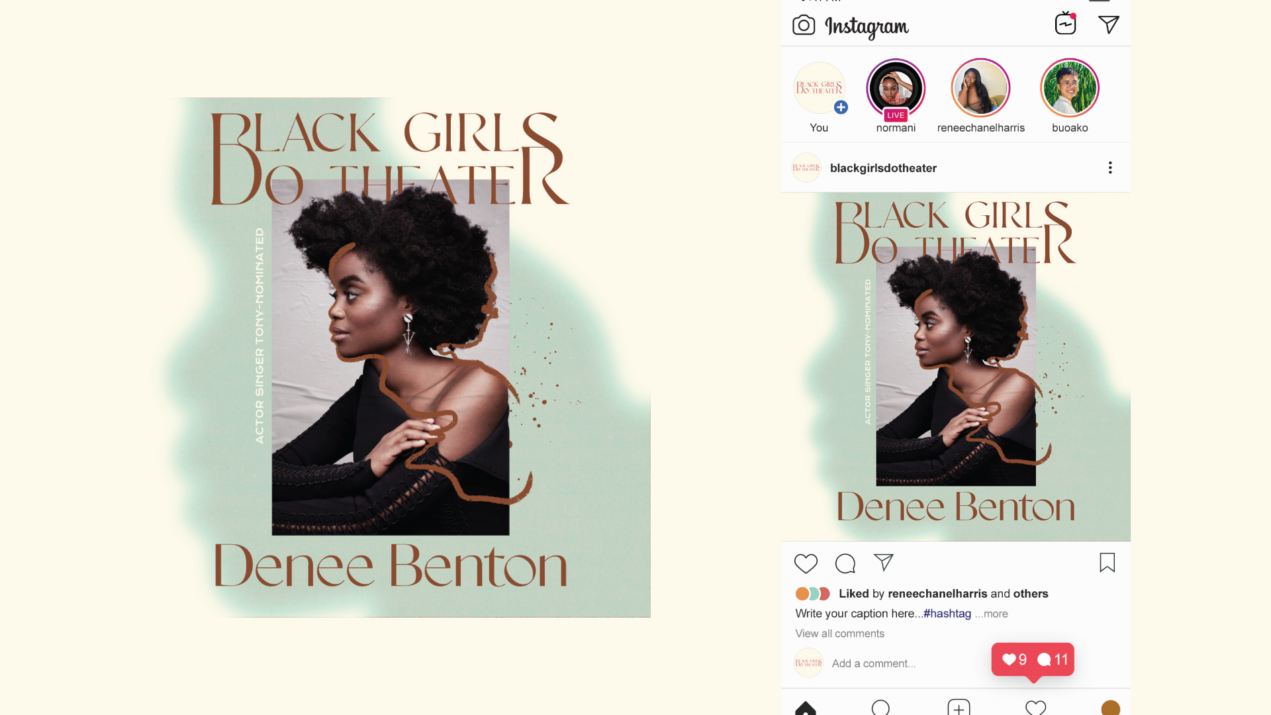View reneechanelharris's story
This screenshot has width=1271, height=715.
980,88
